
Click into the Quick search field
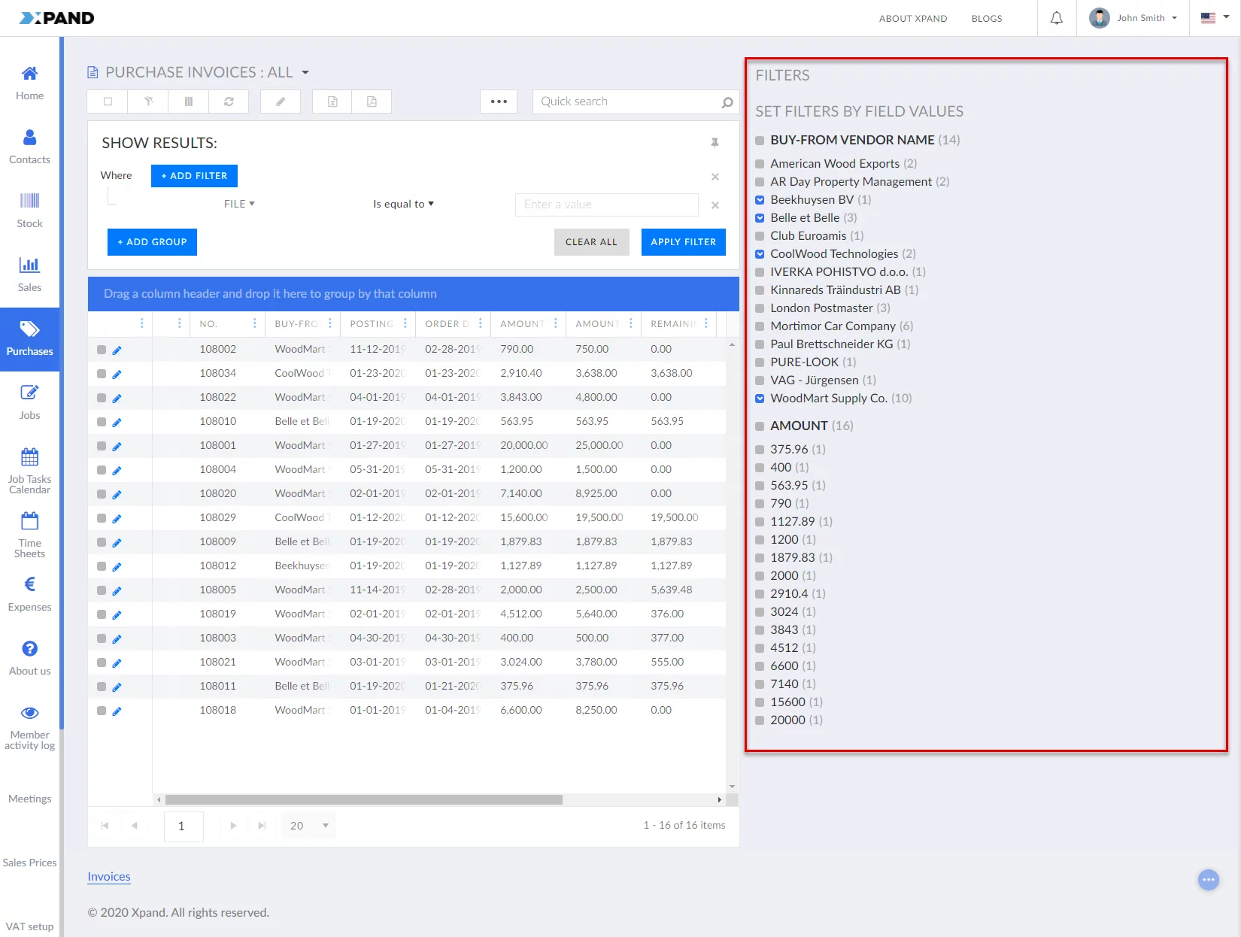(x=628, y=102)
